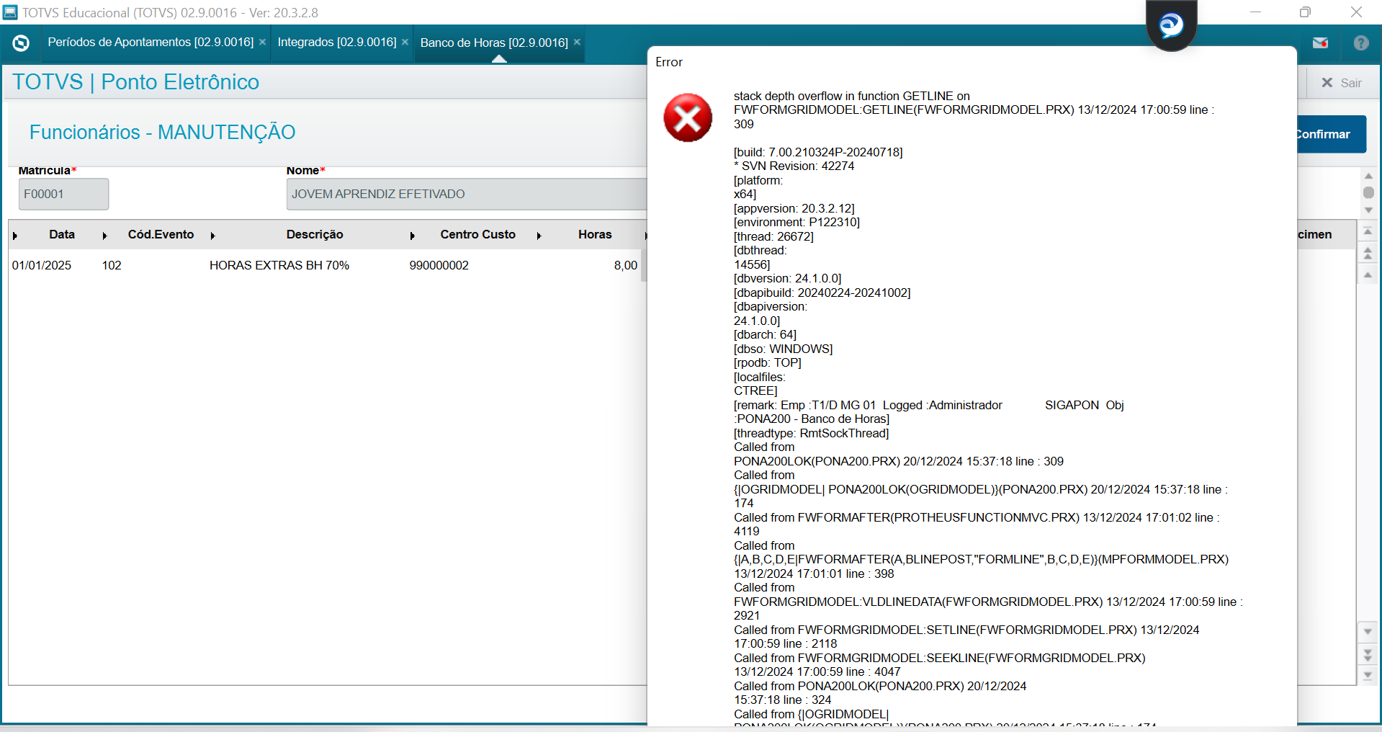Screen dimensions: 1382x732
Task: Switch to the Períodos de Apontamentos tab
Action: click(151, 42)
